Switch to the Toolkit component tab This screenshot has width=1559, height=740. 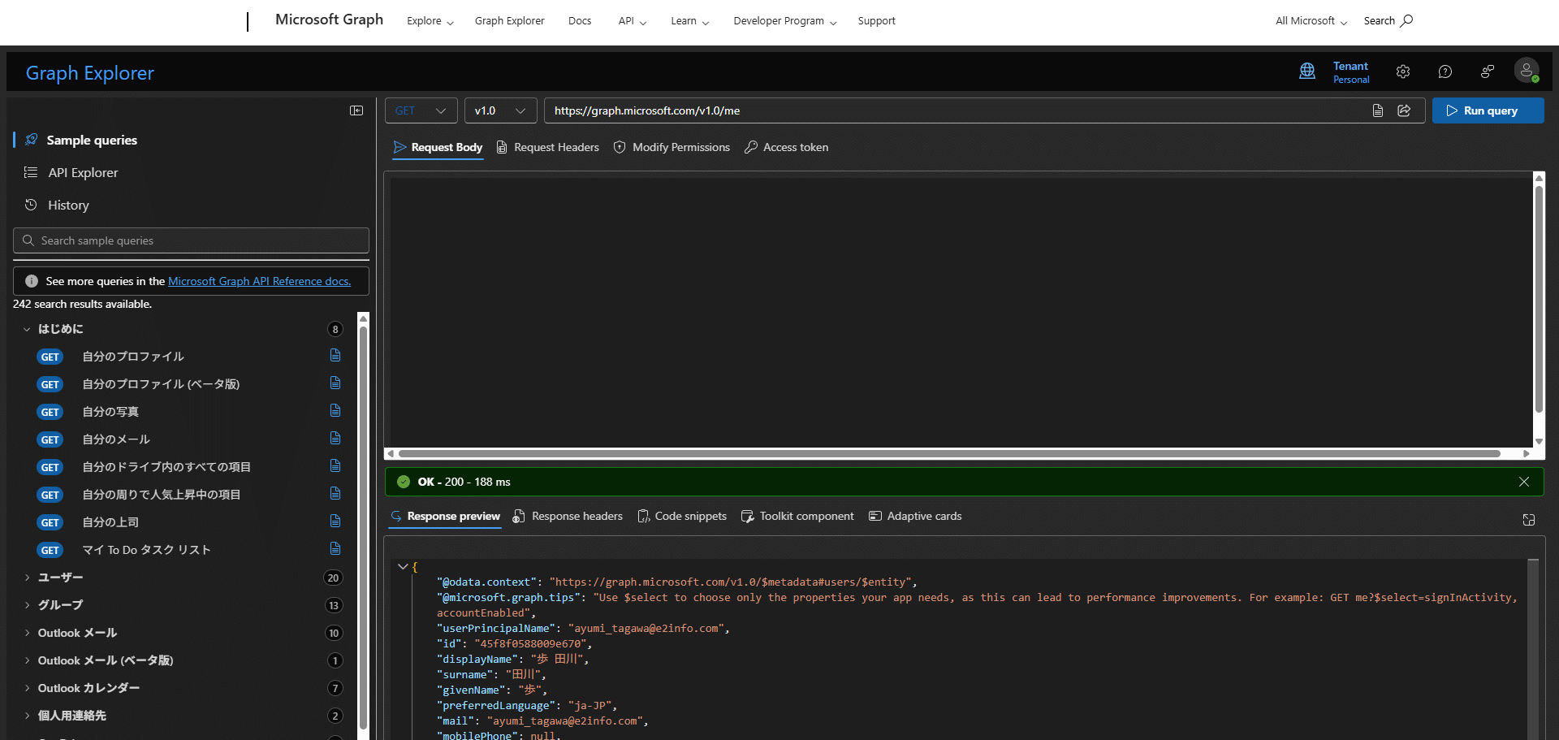pos(797,516)
